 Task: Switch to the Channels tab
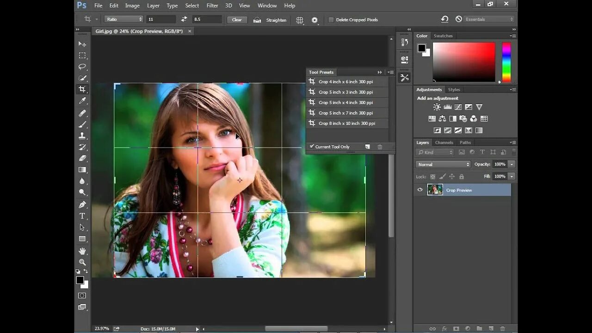(x=444, y=142)
